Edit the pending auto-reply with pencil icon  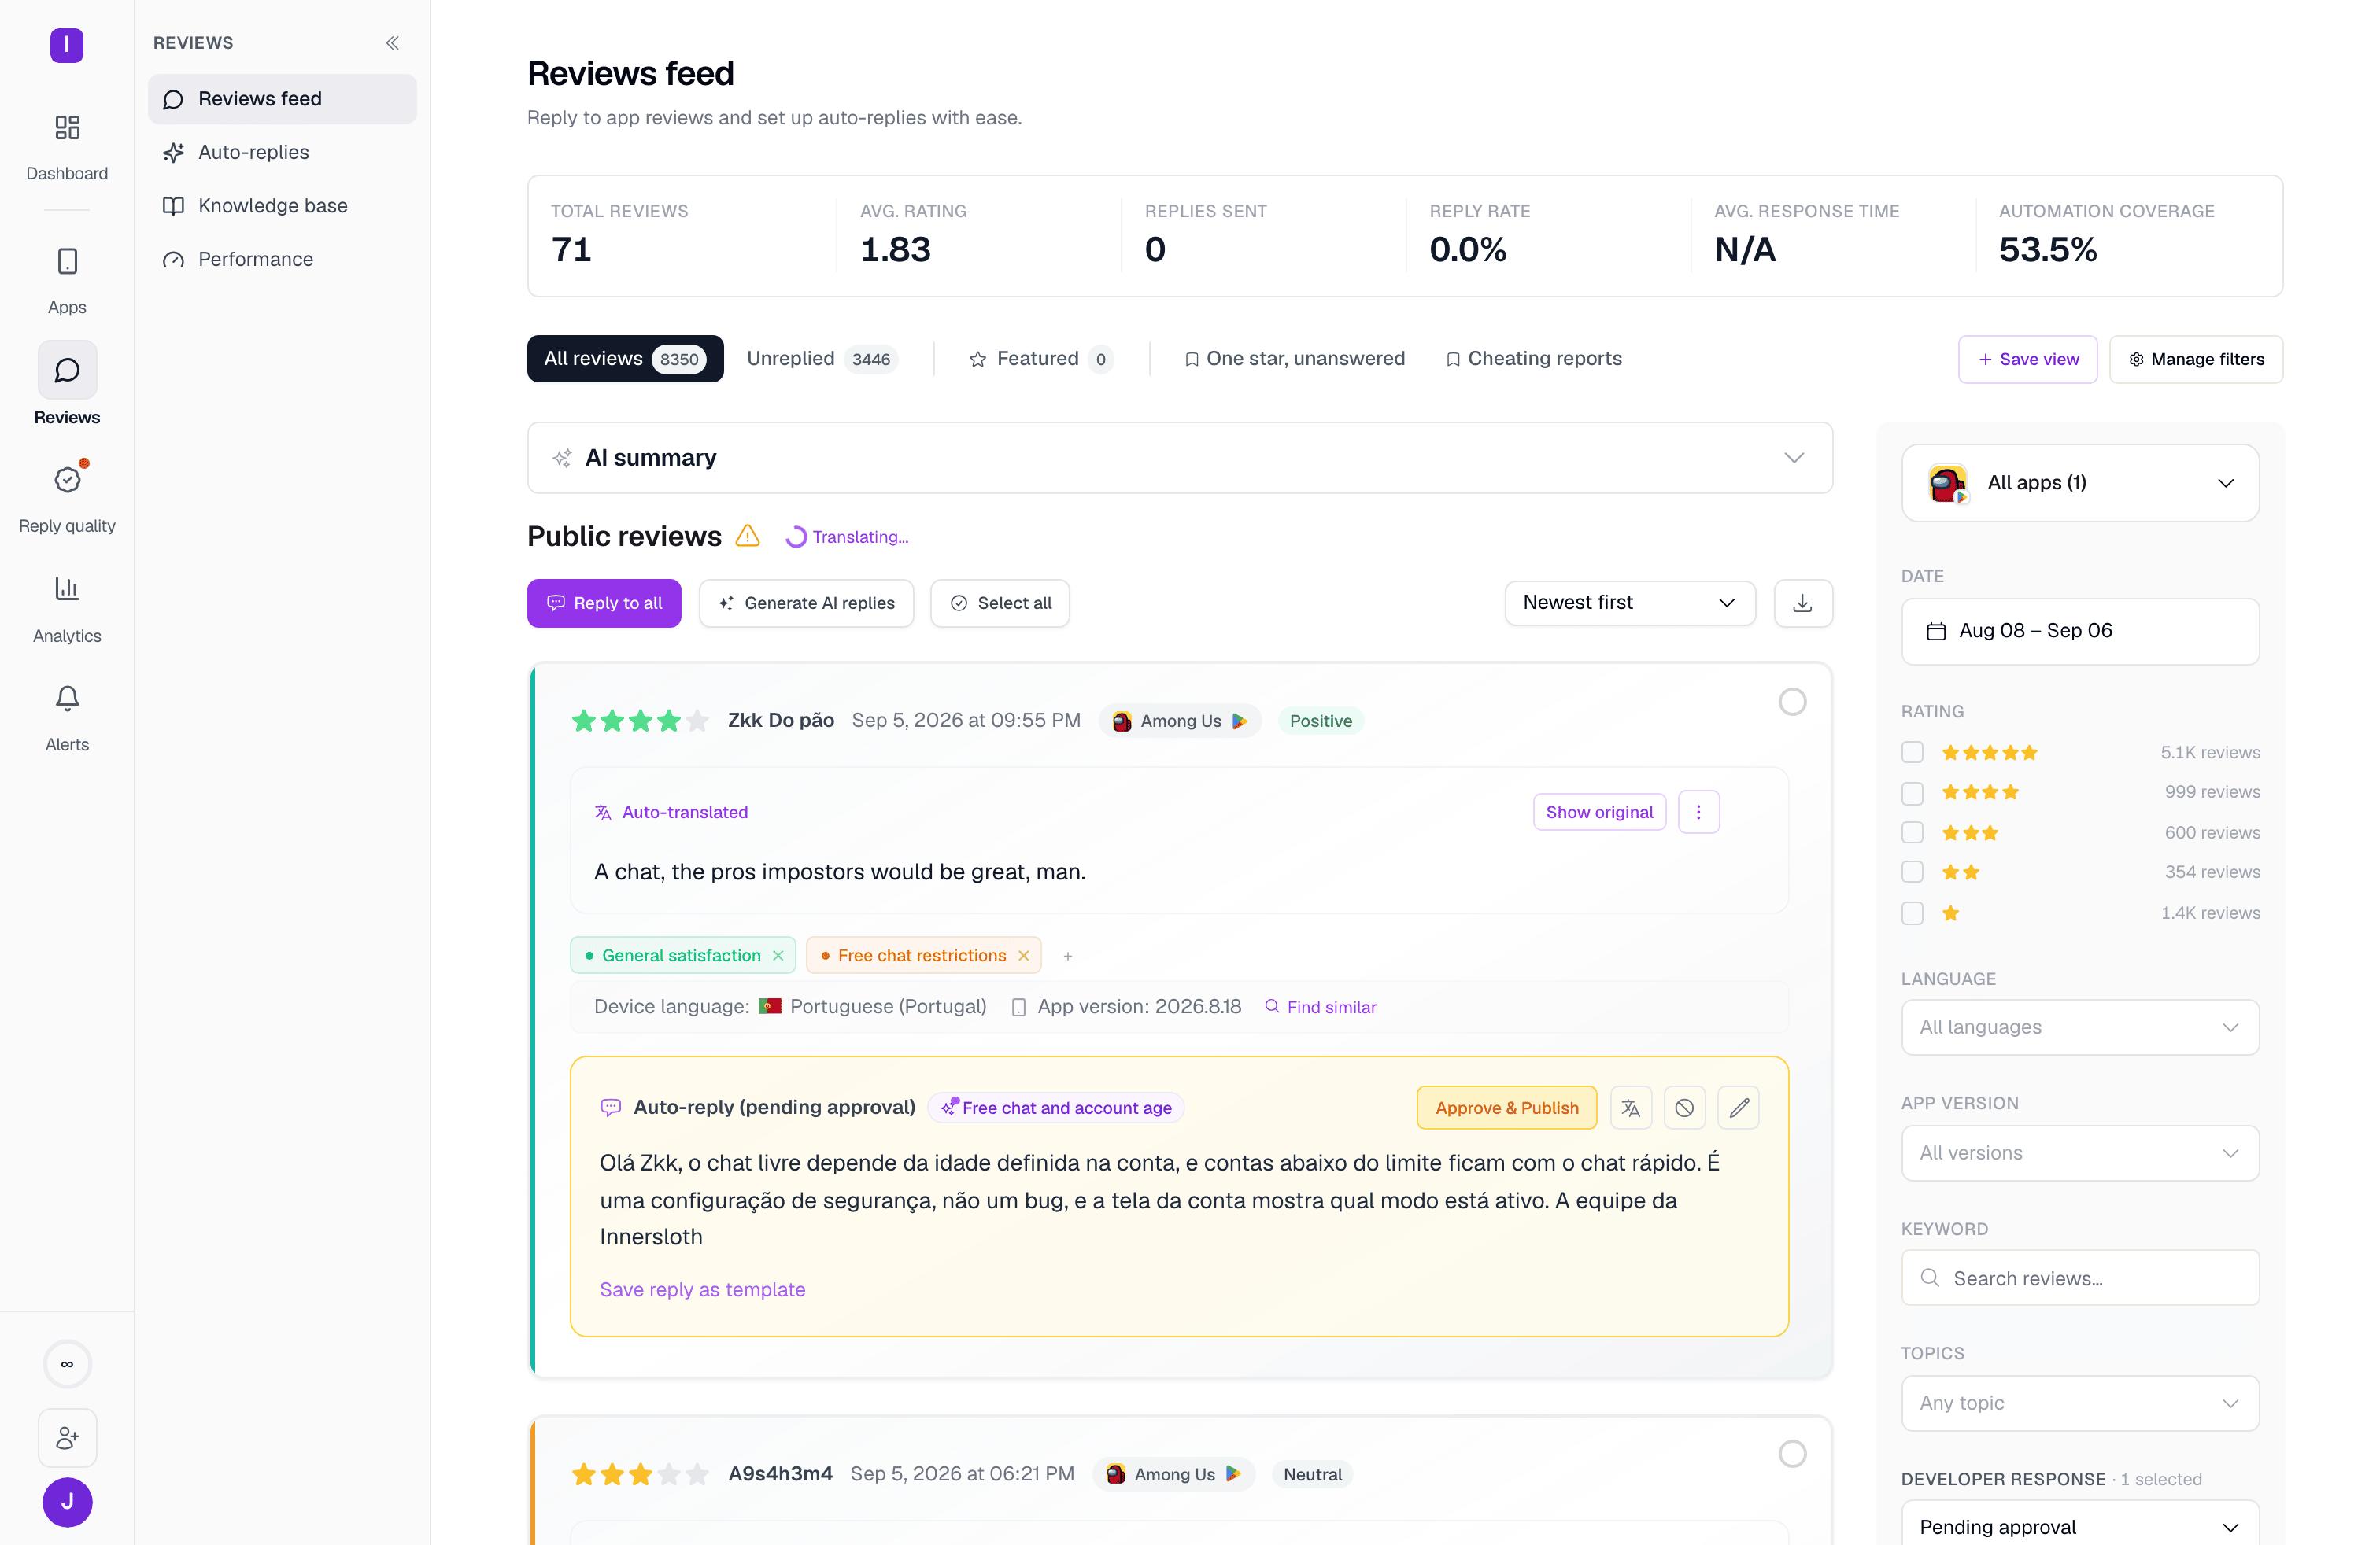click(x=1739, y=1108)
